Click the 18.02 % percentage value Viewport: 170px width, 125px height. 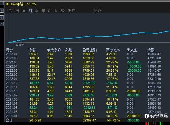click(112, 116)
